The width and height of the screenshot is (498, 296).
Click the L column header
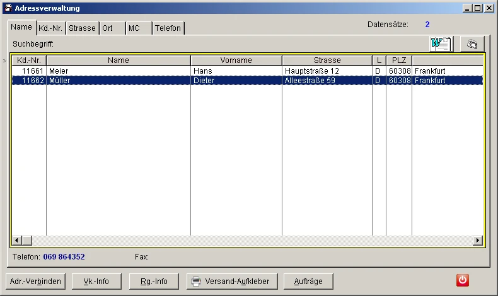tap(379, 60)
